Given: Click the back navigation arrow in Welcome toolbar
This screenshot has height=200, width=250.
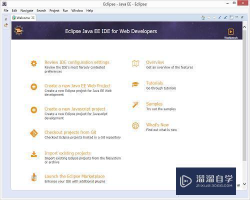Looking at the screenshot, I should pyautogui.click(x=209, y=17).
